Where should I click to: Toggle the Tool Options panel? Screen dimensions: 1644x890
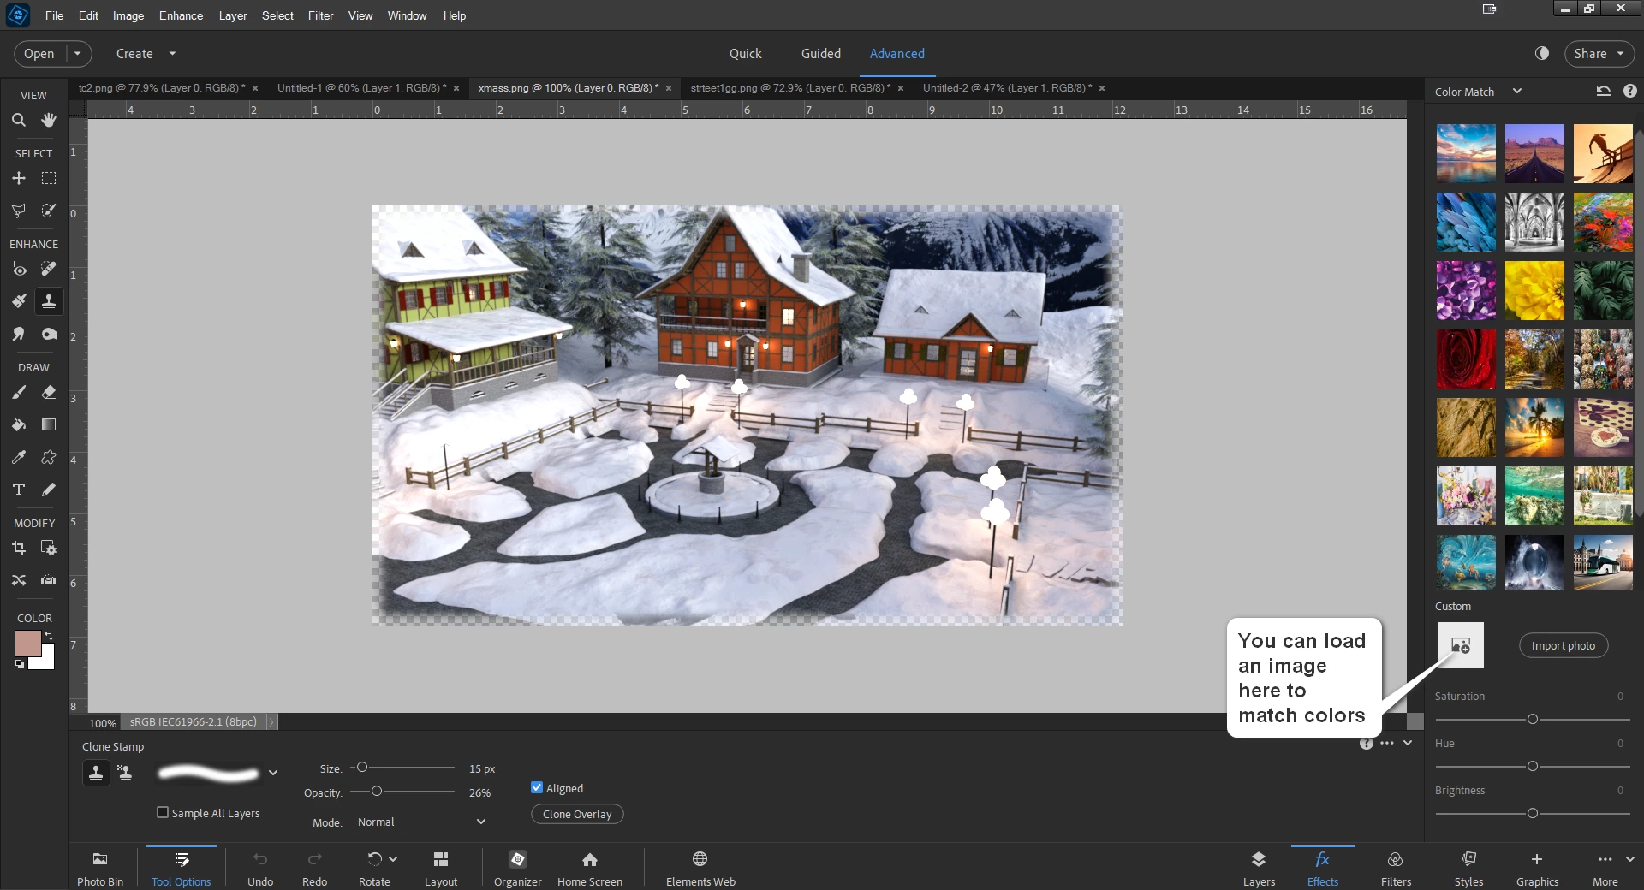click(181, 868)
